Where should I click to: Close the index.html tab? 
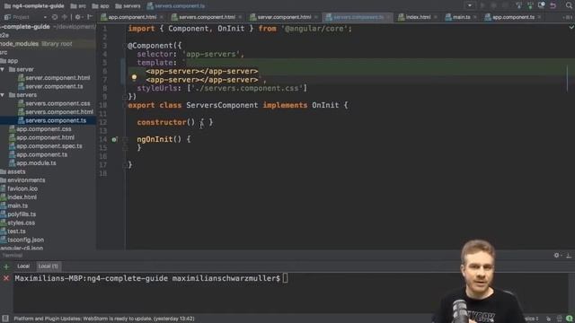point(435,17)
